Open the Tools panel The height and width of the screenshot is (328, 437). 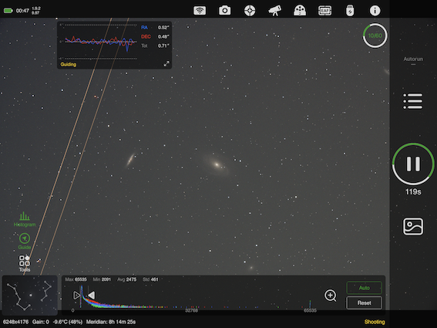pos(25,263)
